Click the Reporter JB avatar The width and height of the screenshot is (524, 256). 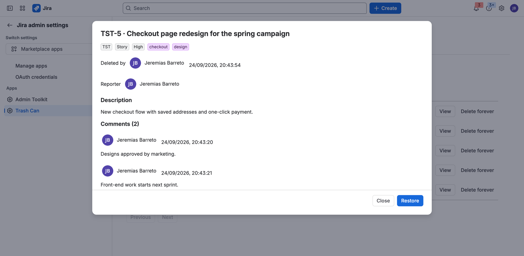[x=130, y=84]
